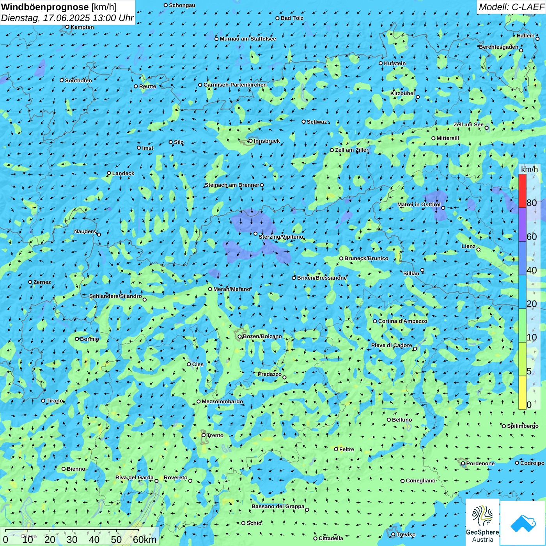This screenshot has height=546, width=546.
Task: Click the Feltre city marker
Action: [336, 449]
